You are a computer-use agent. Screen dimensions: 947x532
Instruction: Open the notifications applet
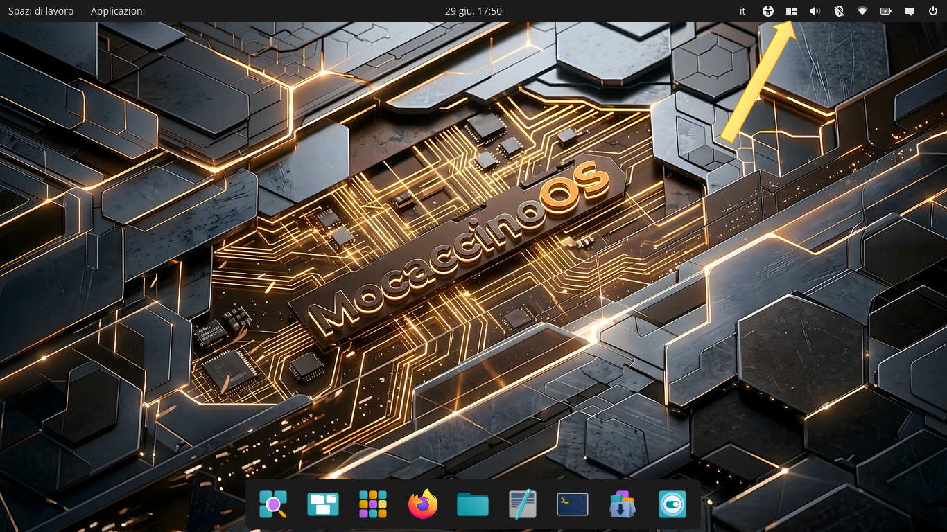pyautogui.click(x=910, y=11)
